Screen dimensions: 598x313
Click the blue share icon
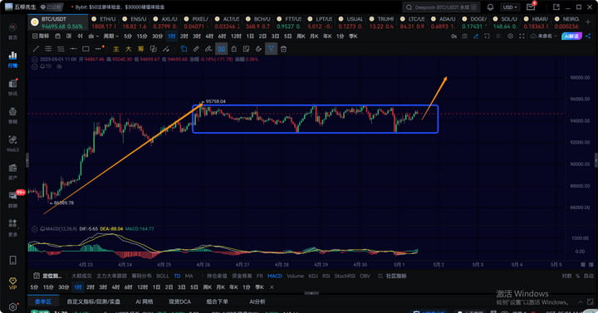588,37
